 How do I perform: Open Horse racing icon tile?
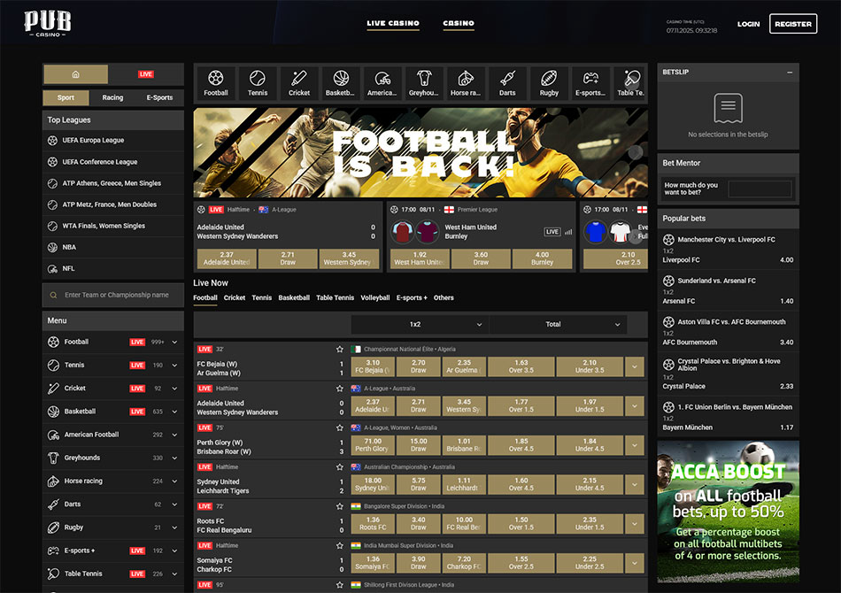[x=466, y=83]
